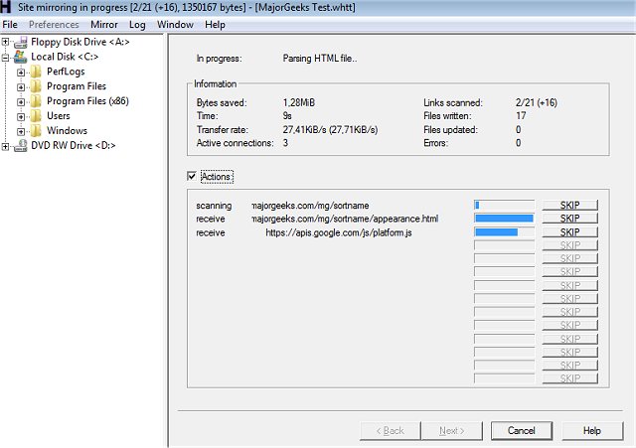Expand the PerfLogs folder node

[21, 73]
